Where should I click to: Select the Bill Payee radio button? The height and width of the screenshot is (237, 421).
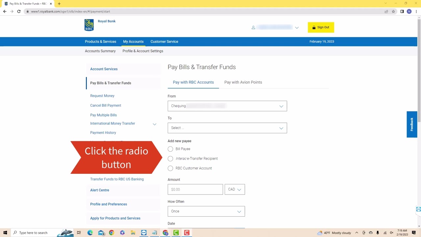pyautogui.click(x=170, y=149)
